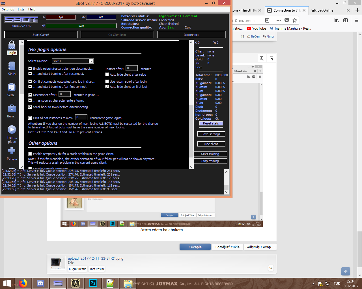The height and width of the screenshot is (289, 362).
Task: Click the clear formatting icon in editor
Action: [x=262, y=58]
